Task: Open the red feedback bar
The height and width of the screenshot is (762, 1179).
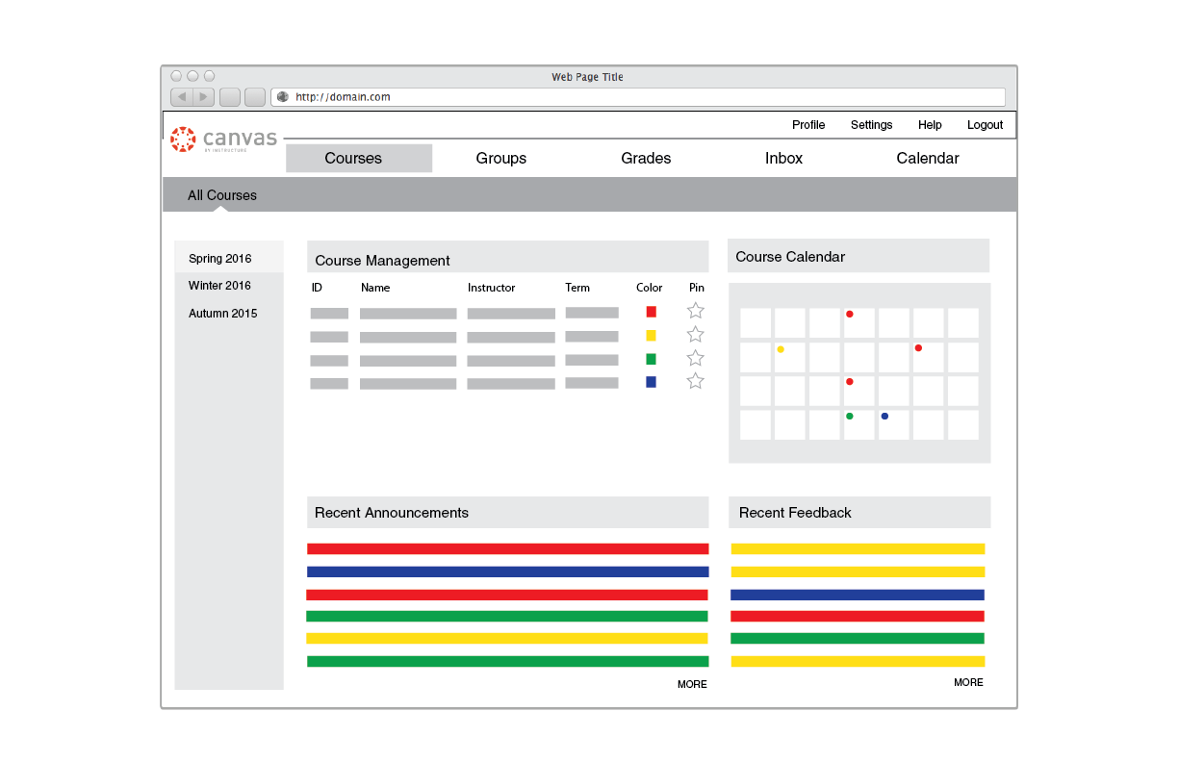Action: tap(858, 616)
